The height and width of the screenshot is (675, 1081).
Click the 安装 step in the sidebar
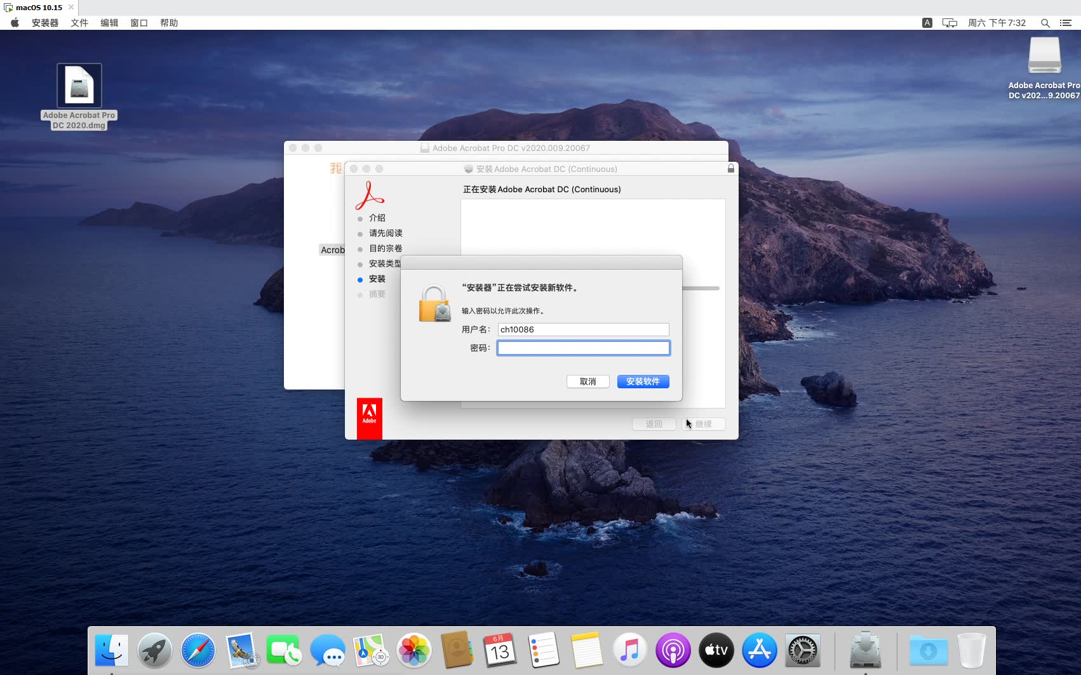[377, 279]
